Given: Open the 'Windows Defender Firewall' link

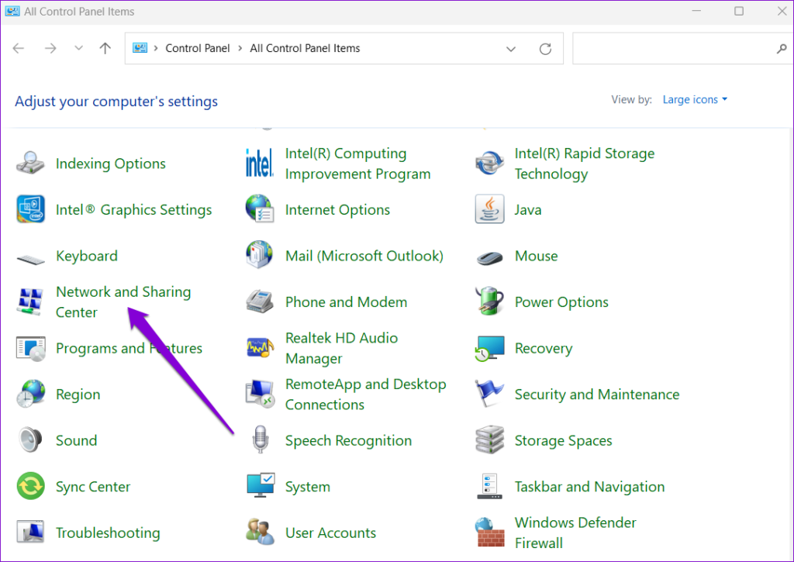Looking at the screenshot, I should 575,533.
